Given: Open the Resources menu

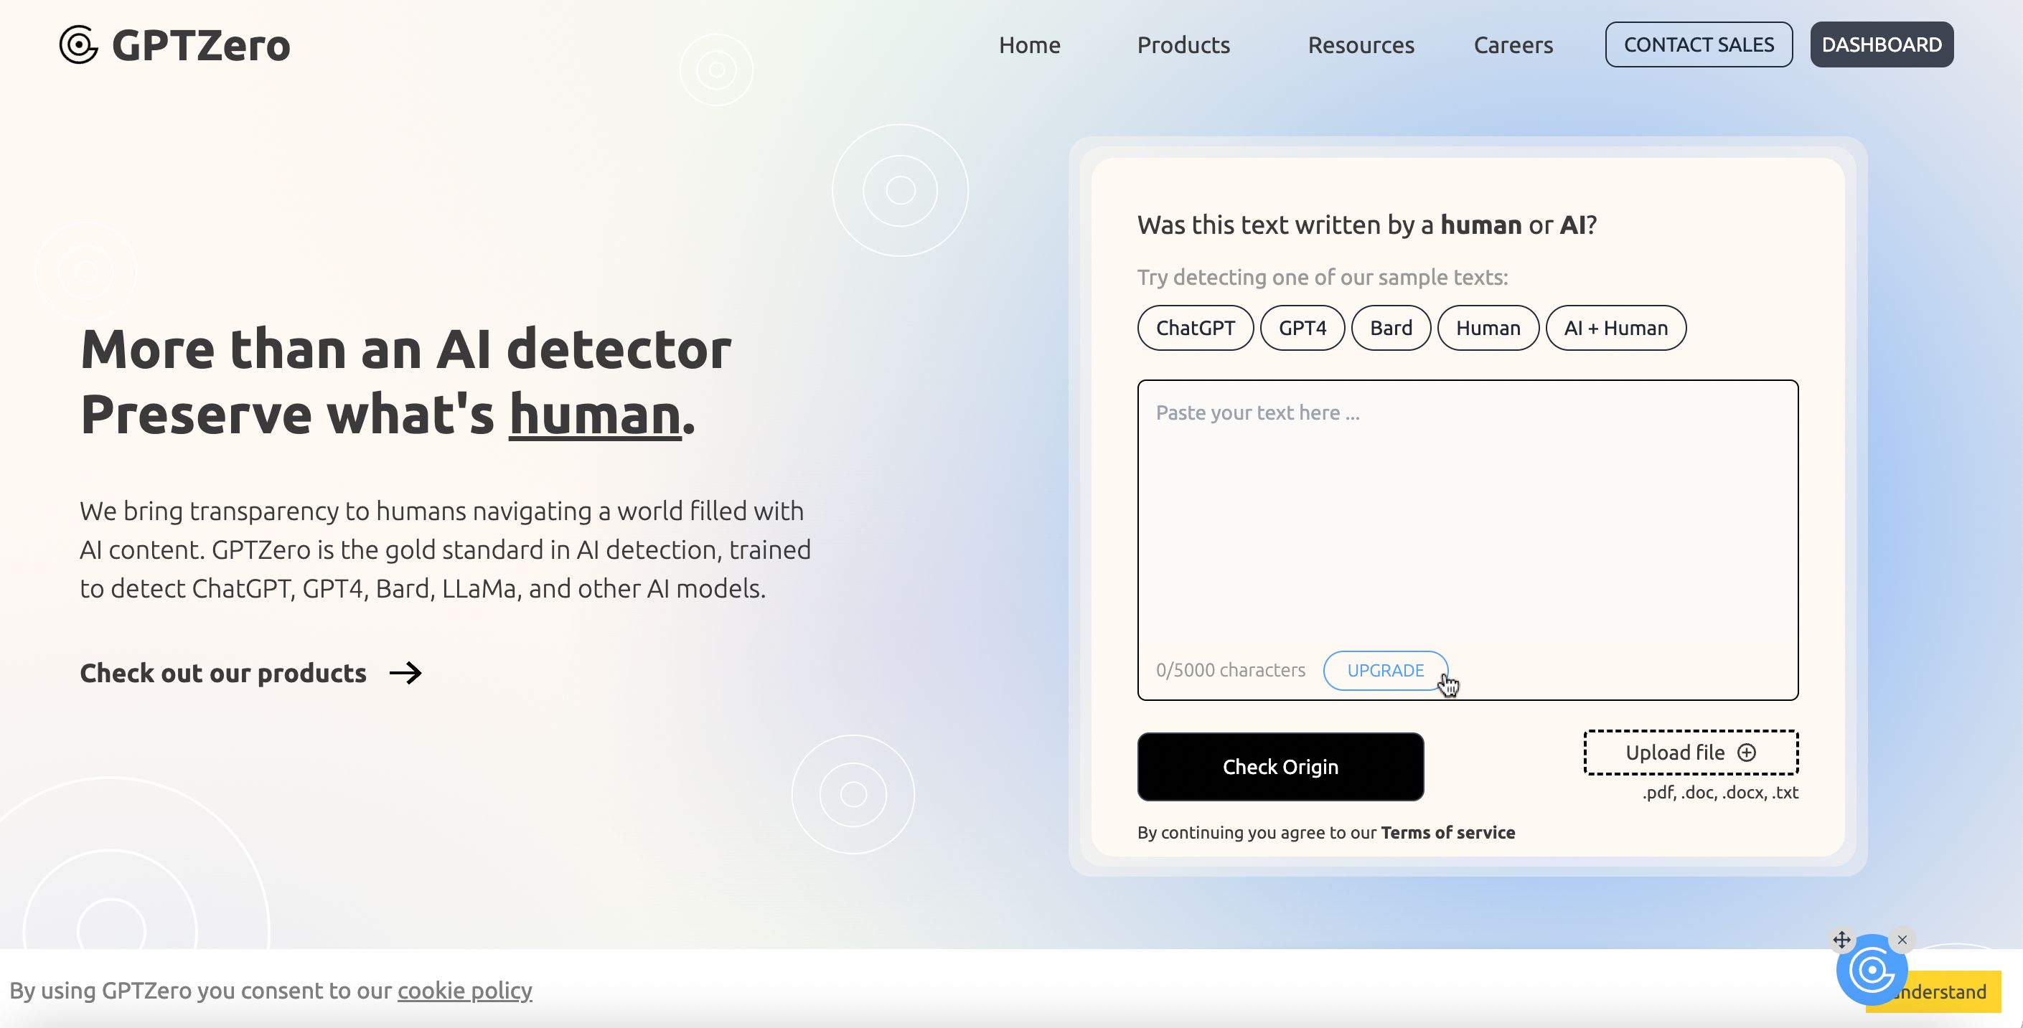Looking at the screenshot, I should pyautogui.click(x=1361, y=43).
